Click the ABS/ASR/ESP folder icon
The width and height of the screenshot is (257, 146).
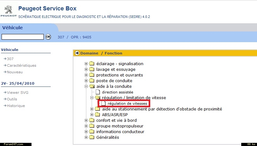pos(98,115)
